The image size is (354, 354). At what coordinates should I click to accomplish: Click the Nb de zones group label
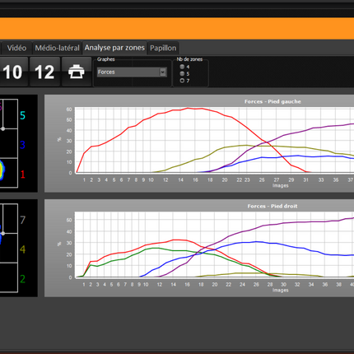pos(189,59)
